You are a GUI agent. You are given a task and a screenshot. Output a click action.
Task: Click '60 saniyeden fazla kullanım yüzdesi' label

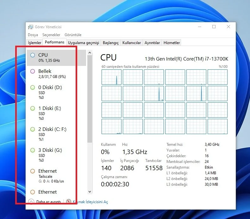pos(130,67)
